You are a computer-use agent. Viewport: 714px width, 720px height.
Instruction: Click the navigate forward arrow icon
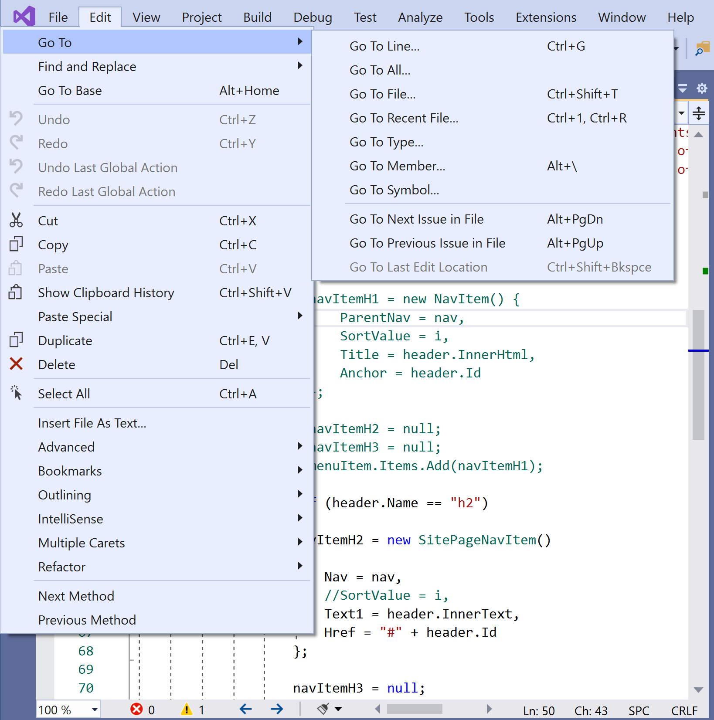(x=277, y=709)
